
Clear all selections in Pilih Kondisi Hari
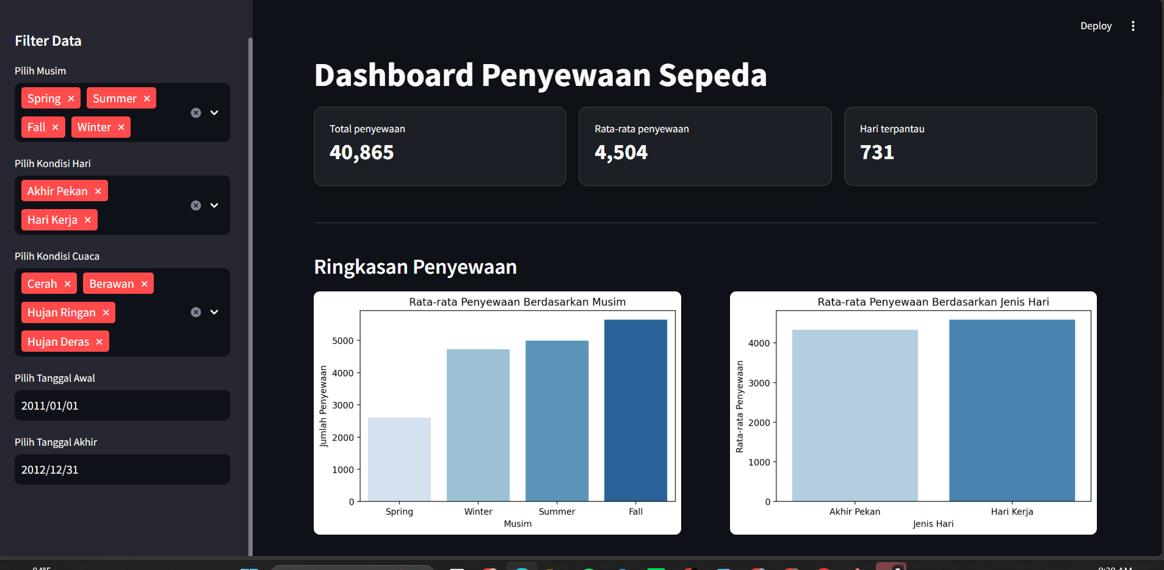(x=196, y=205)
